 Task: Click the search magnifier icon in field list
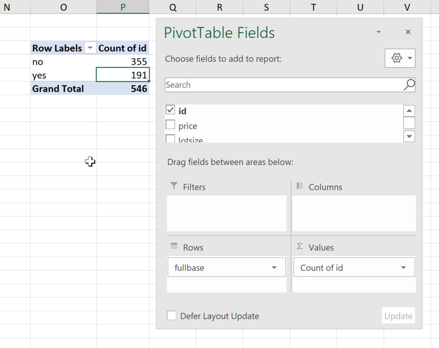click(x=409, y=85)
